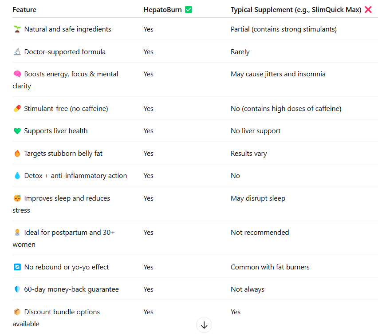Click the green checkmark next to HepatoBurn
378x336 pixels.
pos(189,10)
